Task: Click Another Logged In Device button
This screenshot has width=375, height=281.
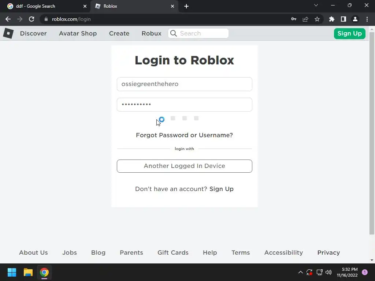Action: pos(185,166)
